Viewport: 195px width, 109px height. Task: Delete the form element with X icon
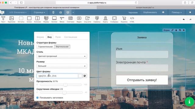click(x=184, y=30)
